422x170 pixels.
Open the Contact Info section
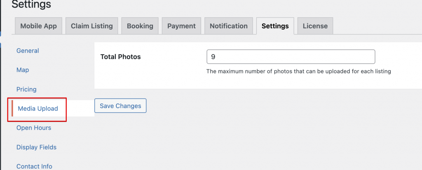tap(34, 167)
